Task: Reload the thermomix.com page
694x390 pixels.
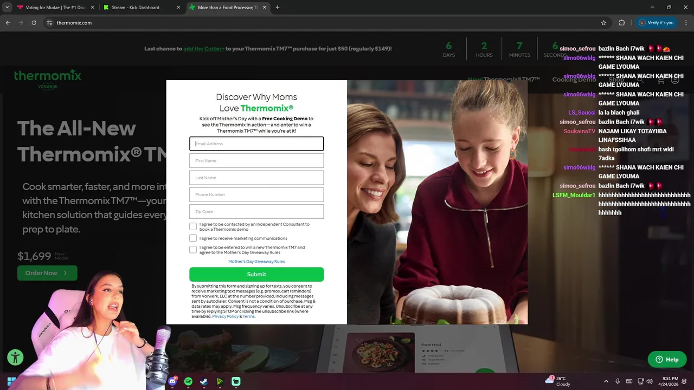Action: coord(34,23)
